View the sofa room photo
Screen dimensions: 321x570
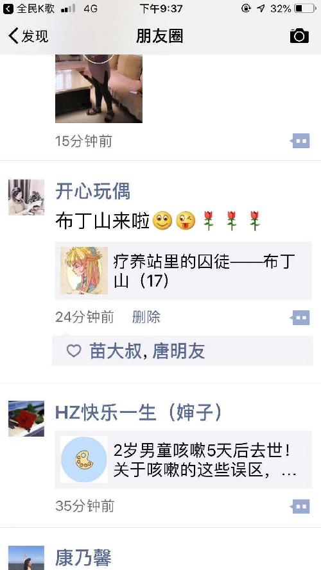coord(99,88)
